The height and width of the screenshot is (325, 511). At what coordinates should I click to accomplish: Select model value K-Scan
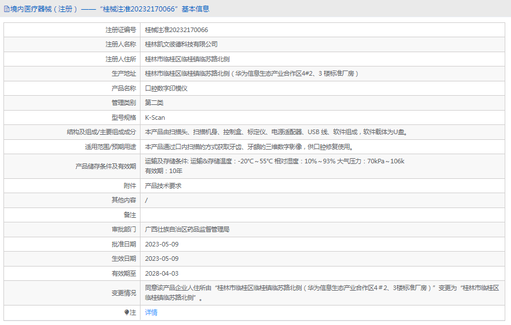(155, 118)
